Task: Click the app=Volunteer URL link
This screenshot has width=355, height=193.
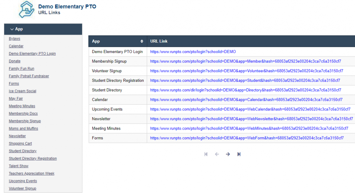Action: [x=246, y=71]
